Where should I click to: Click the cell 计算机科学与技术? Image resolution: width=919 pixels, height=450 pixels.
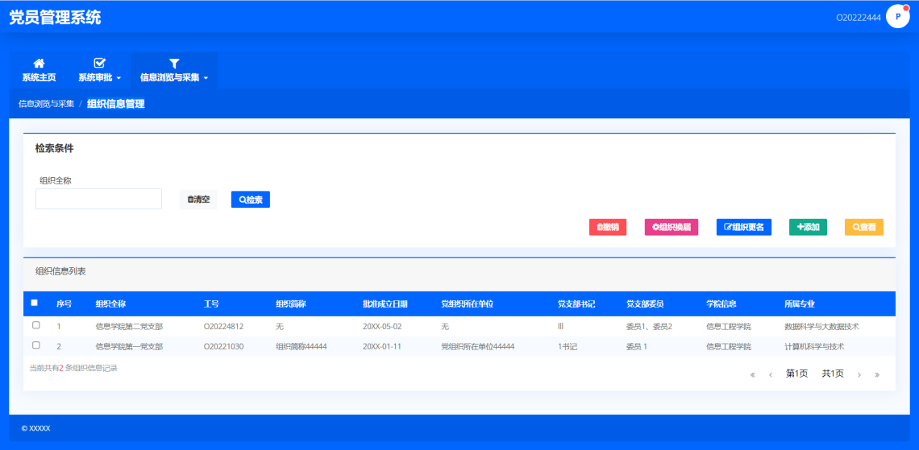[814, 346]
